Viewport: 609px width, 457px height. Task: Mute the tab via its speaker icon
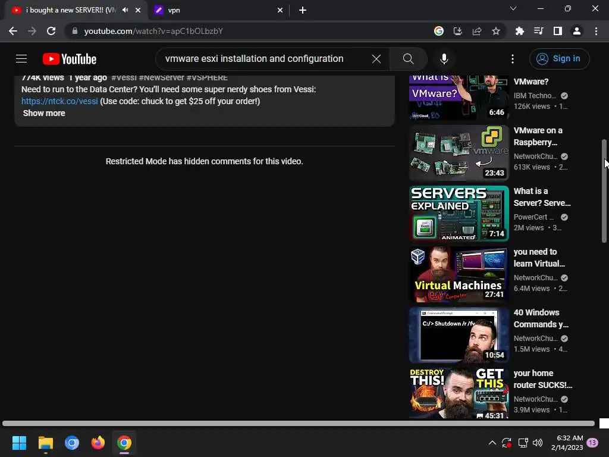point(125,10)
